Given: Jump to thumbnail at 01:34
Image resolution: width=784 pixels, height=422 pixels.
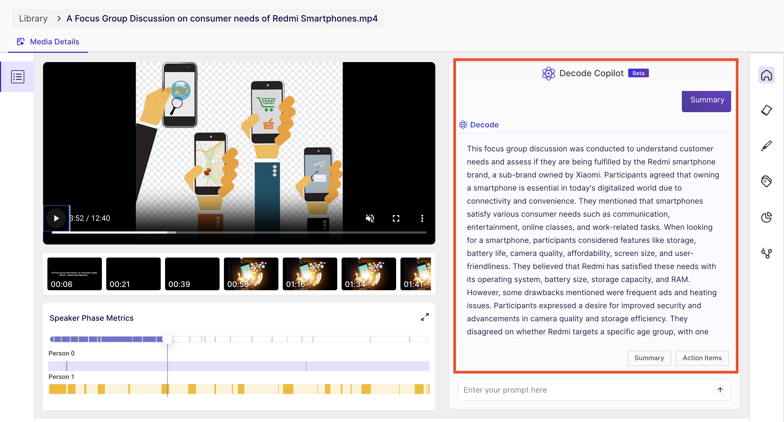Looking at the screenshot, I should coord(369,274).
